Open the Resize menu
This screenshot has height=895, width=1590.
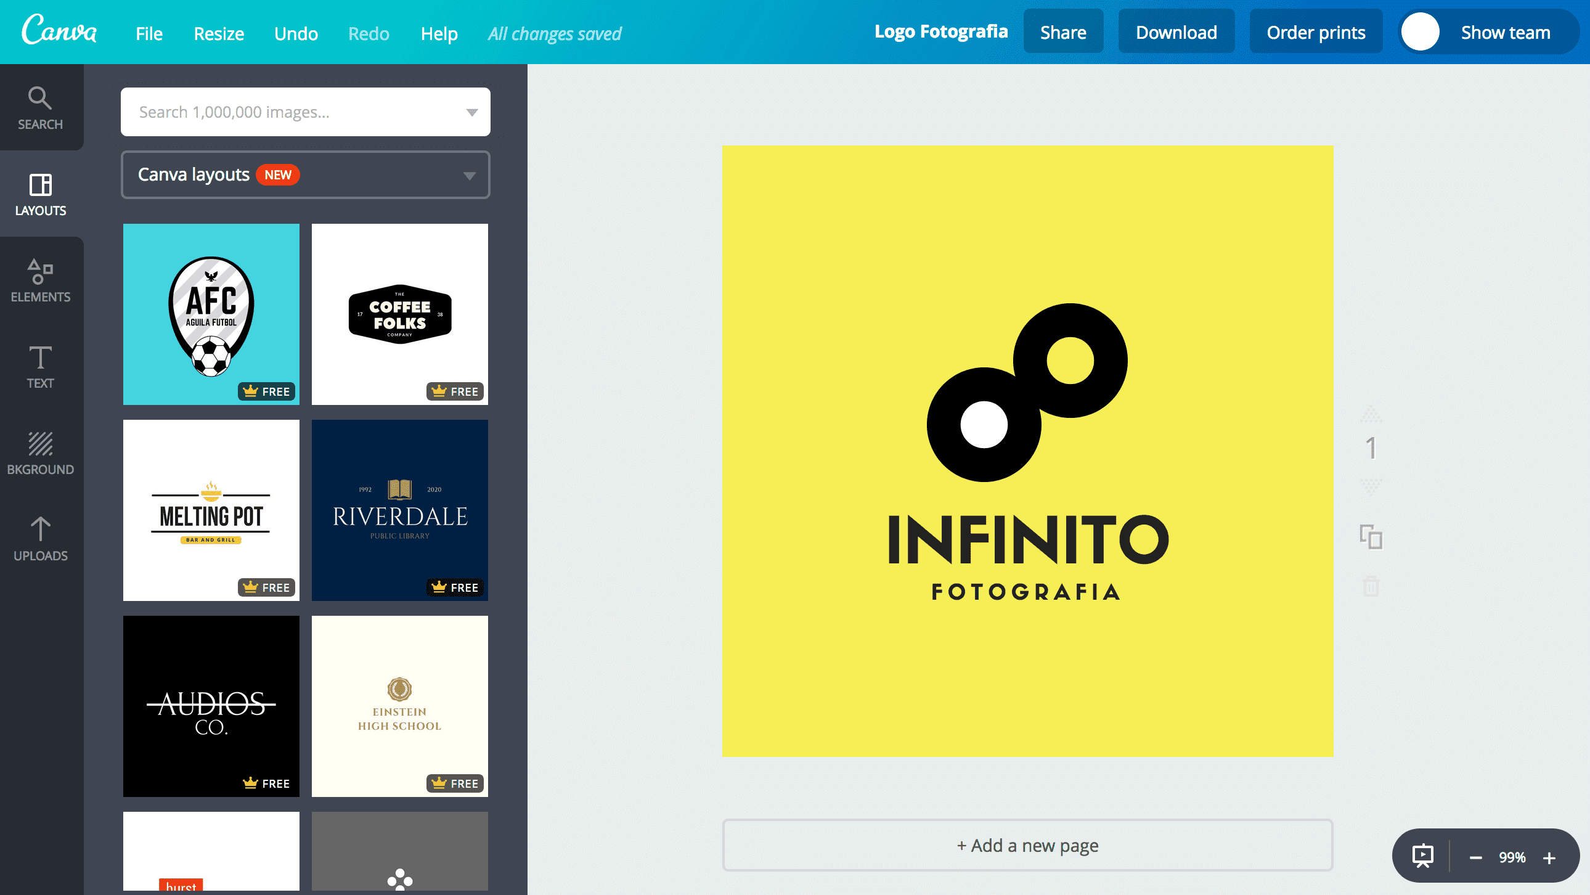point(219,33)
